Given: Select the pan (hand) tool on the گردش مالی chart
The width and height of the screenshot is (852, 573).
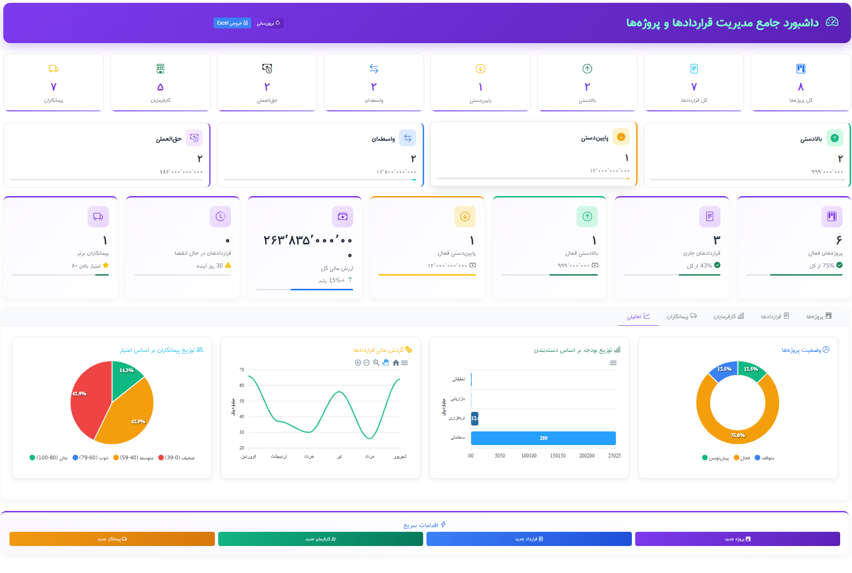Looking at the screenshot, I should (x=386, y=363).
